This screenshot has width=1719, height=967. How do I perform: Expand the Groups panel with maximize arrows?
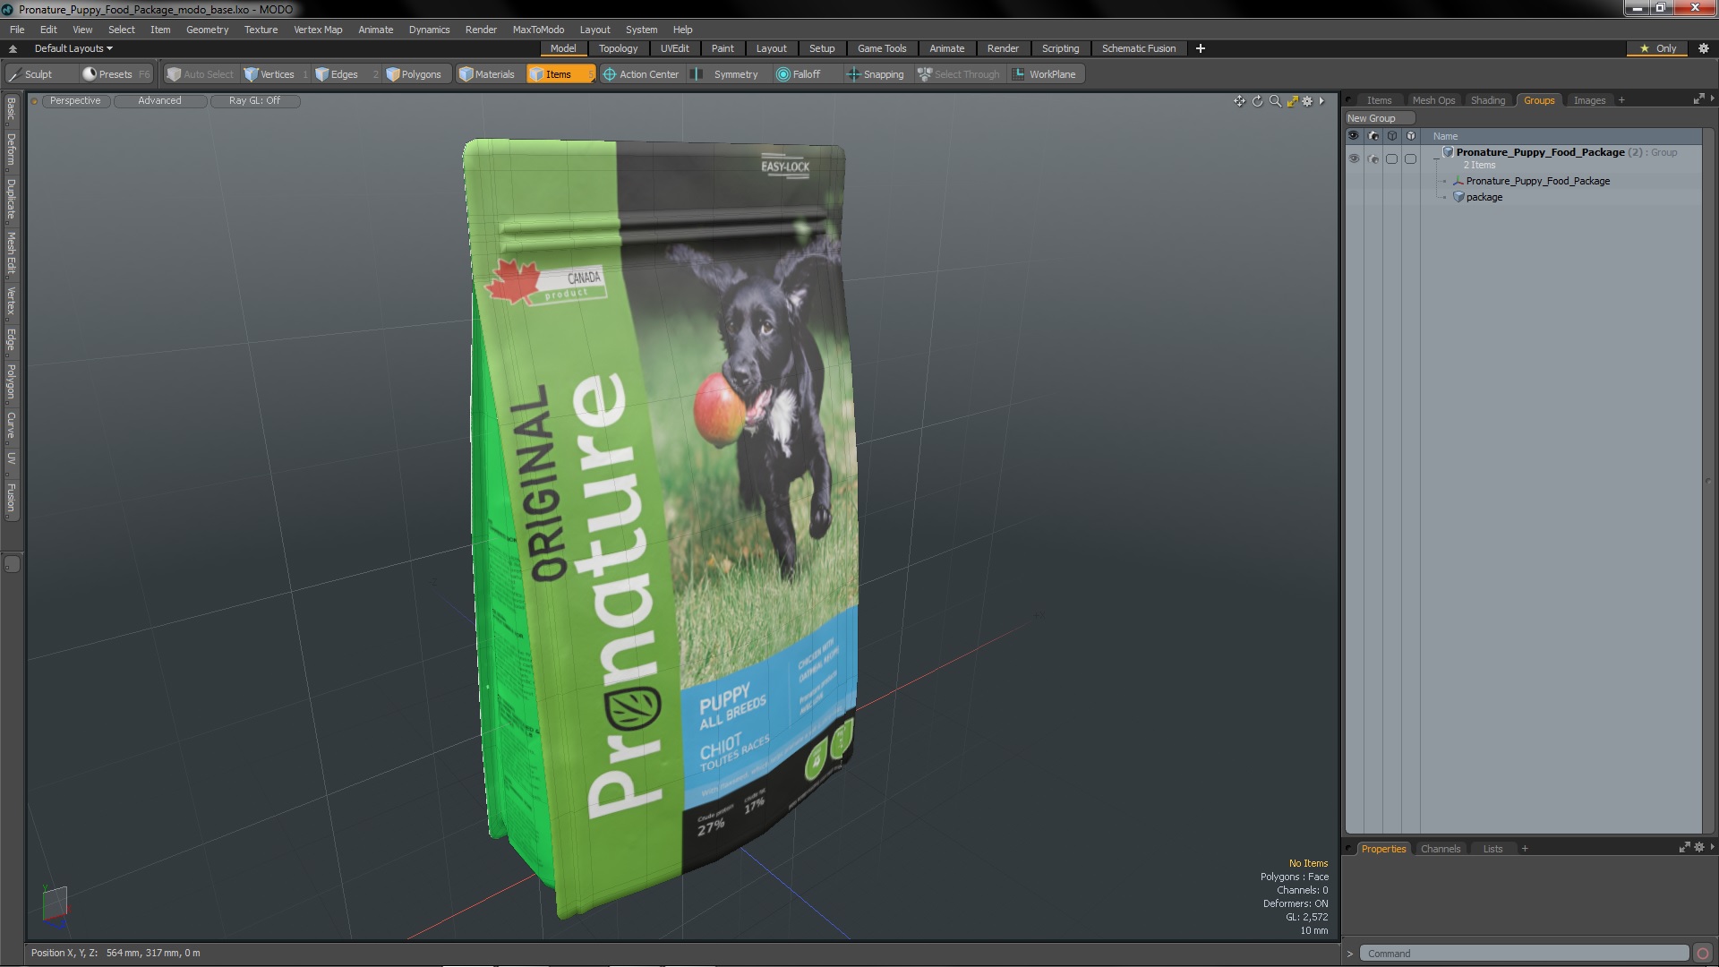1698,99
